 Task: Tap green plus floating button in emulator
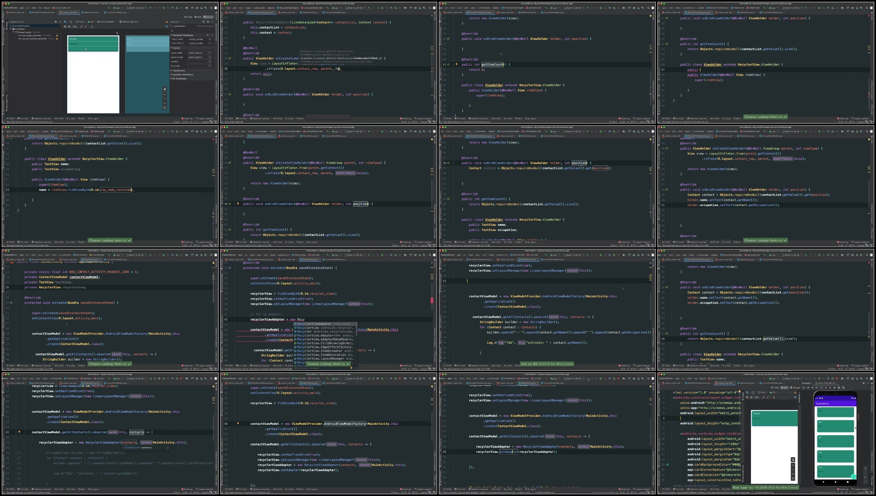[x=854, y=476]
